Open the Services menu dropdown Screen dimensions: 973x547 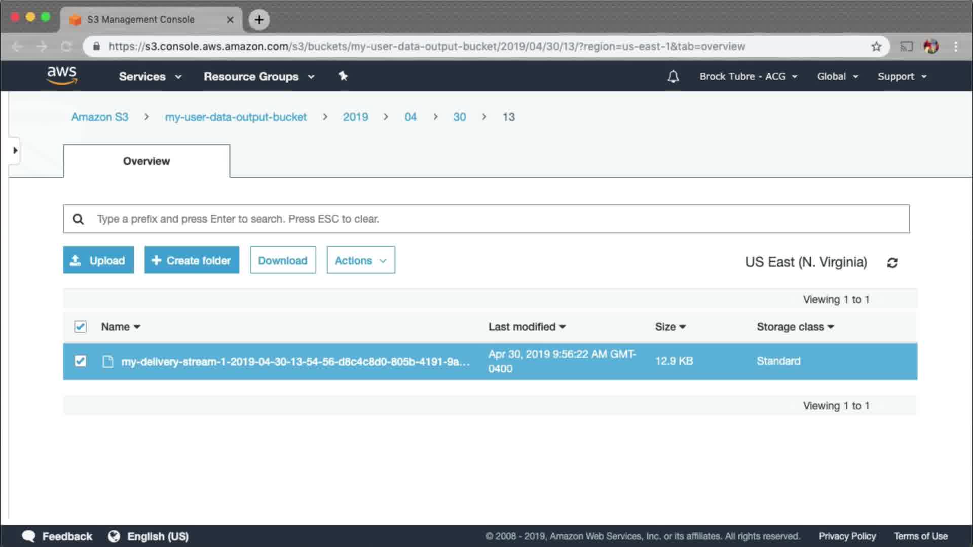pos(149,76)
